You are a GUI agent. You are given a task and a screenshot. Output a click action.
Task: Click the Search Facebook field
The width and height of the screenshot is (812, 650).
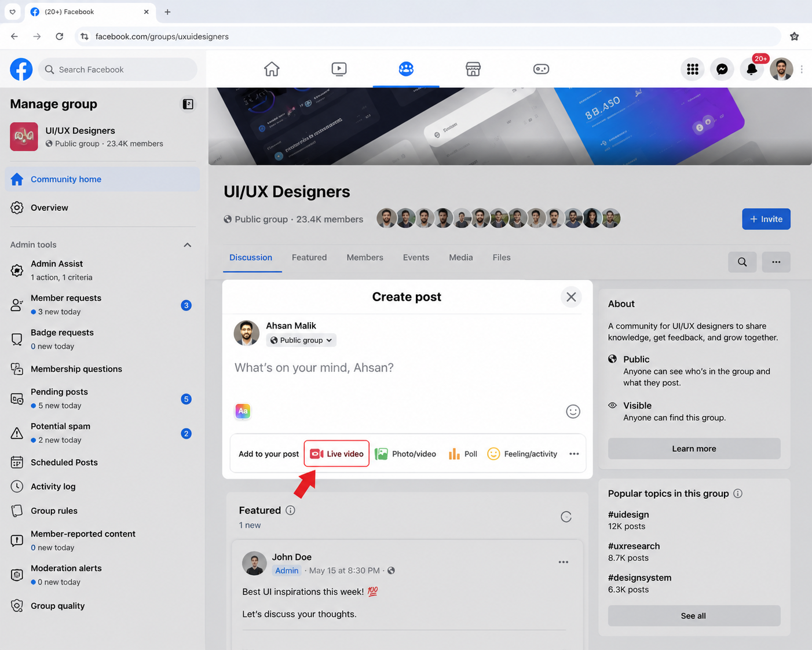click(118, 70)
